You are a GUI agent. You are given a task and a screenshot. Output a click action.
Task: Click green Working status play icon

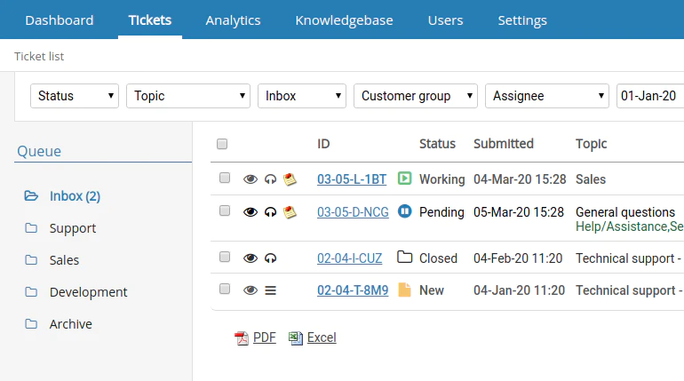(x=404, y=179)
